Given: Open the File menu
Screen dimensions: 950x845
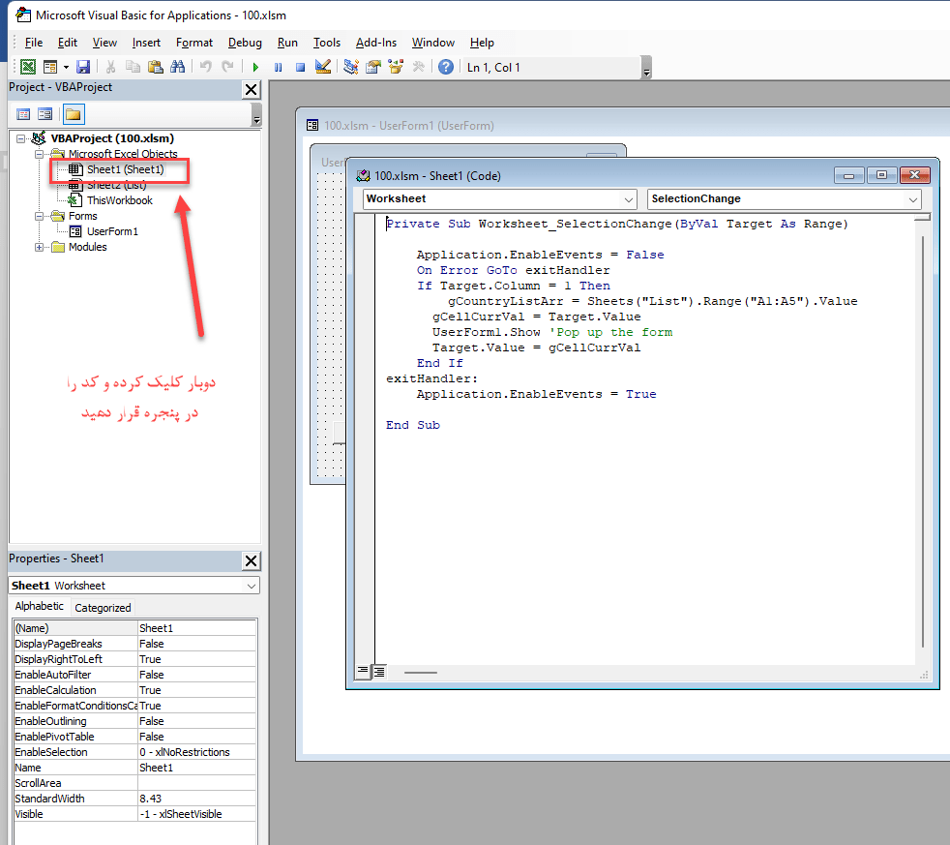Looking at the screenshot, I should 33,43.
